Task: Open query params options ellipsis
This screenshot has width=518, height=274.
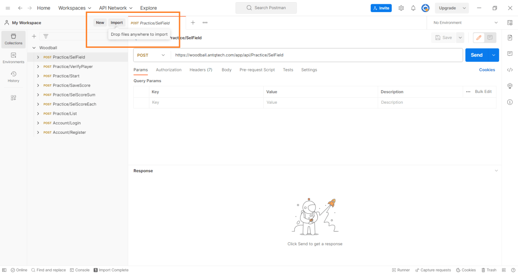Action: 468,92
